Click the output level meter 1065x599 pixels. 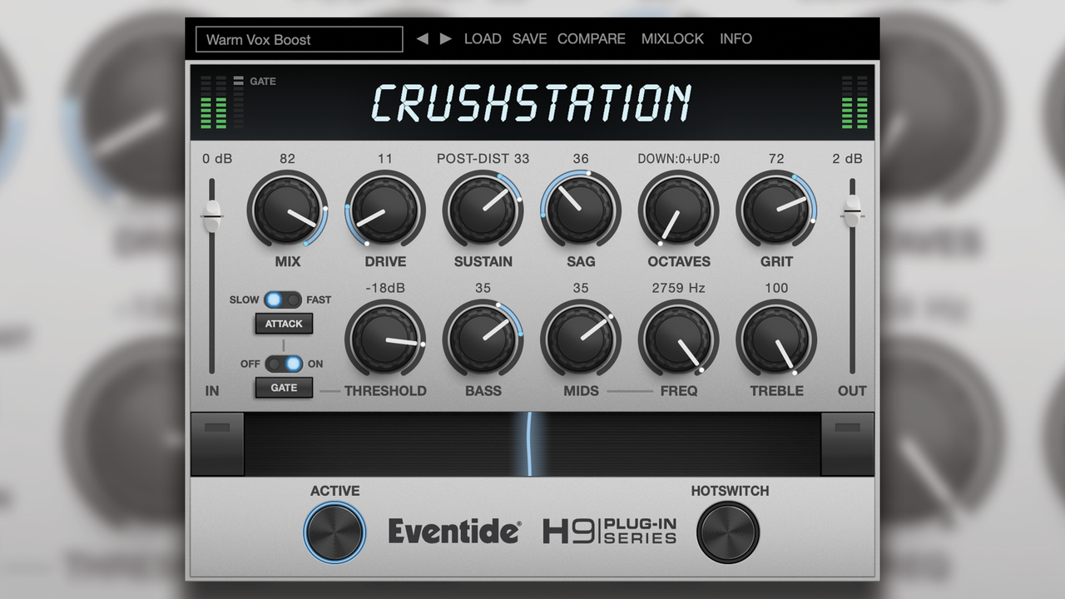tap(854, 102)
